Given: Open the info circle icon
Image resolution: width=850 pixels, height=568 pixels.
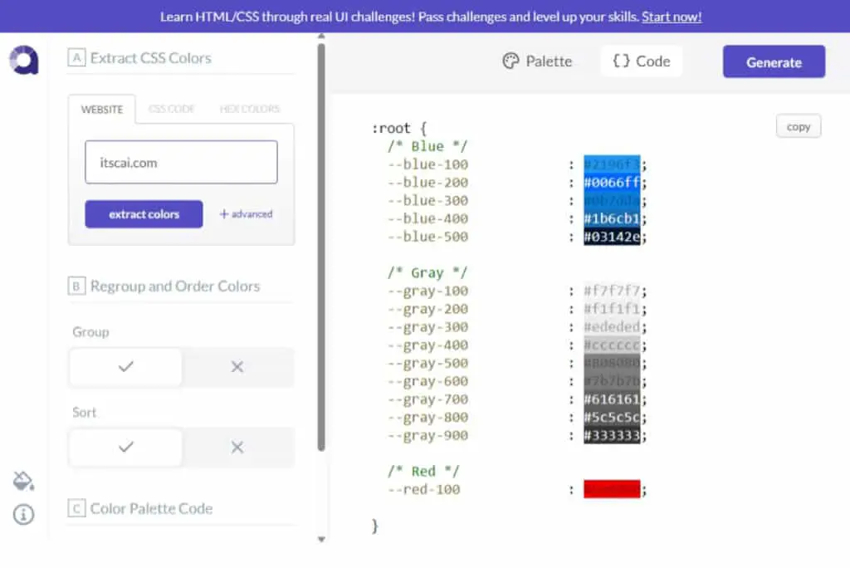Looking at the screenshot, I should click(x=23, y=514).
